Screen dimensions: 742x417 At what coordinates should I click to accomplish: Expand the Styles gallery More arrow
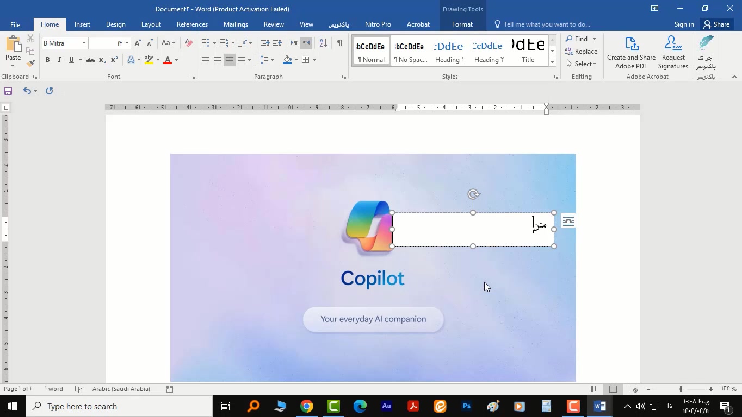552,62
